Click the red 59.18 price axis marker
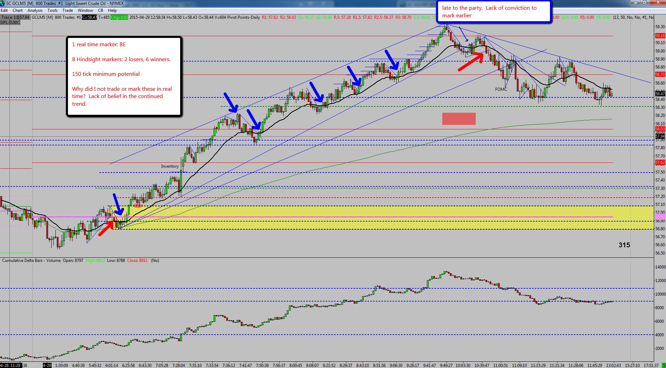Screen dimensions: 666x368 point(660,35)
